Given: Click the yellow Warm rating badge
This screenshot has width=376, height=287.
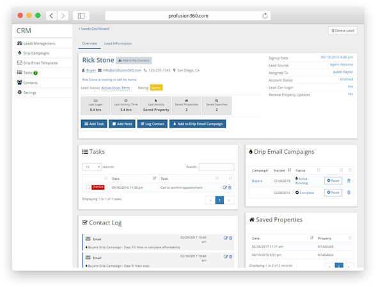Looking at the screenshot, I should point(156,88).
